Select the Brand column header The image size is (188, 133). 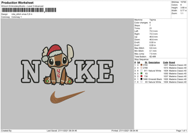pos(172,62)
